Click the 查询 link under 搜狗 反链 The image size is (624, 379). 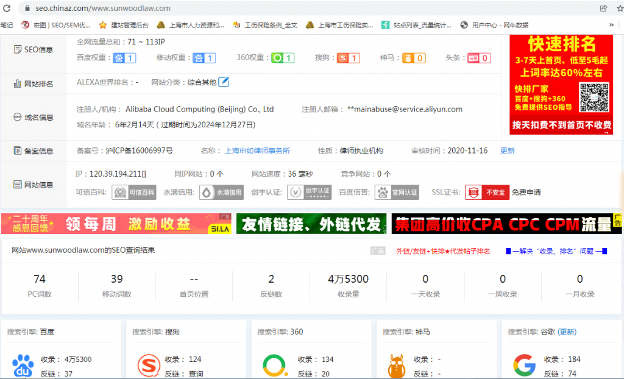(196, 374)
